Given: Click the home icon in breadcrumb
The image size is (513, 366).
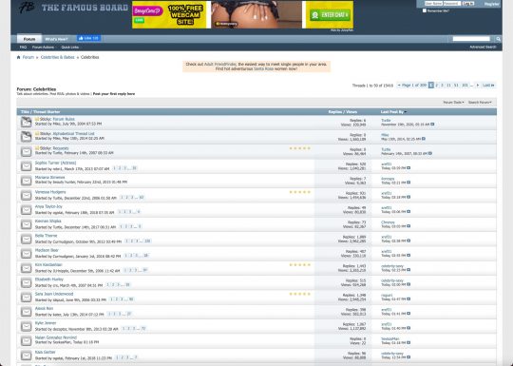Looking at the screenshot, I should pyautogui.click(x=19, y=57).
